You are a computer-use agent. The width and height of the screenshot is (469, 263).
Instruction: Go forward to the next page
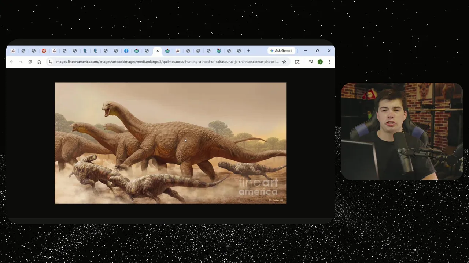pos(21,62)
